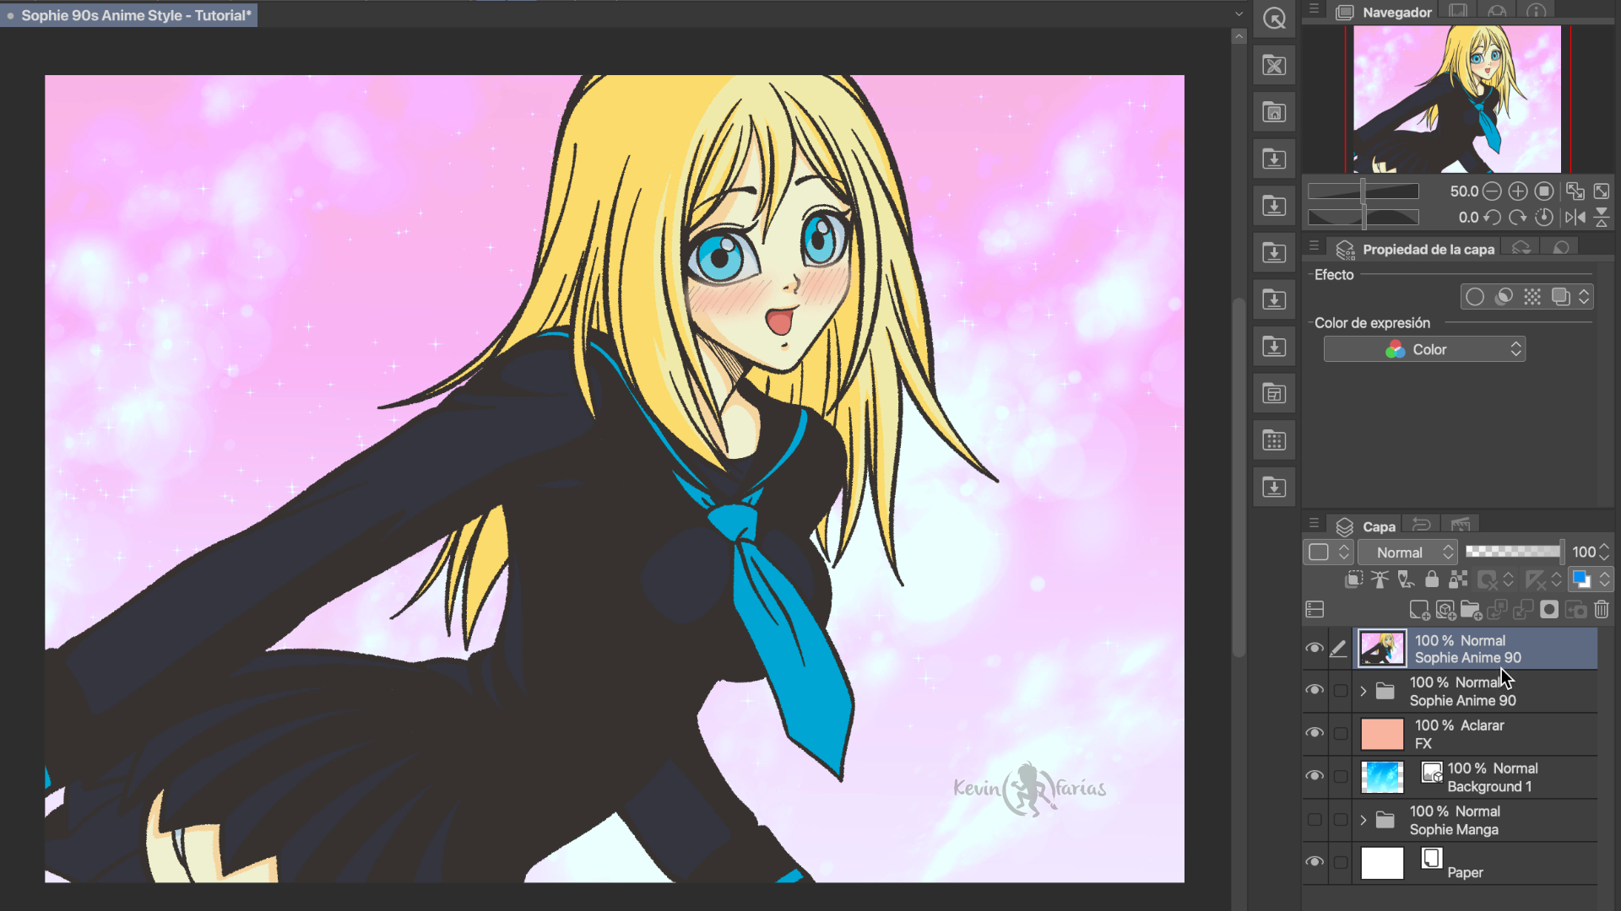The height and width of the screenshot is (911, 1621).
Task: Open the Color de expresión dropdown
Action: [1424, 349]
